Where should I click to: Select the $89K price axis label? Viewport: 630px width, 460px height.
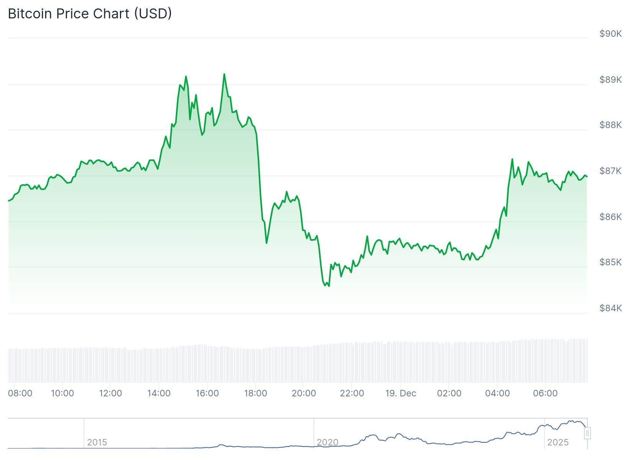[610, 80]
